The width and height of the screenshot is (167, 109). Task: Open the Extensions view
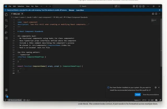[6, 38]
